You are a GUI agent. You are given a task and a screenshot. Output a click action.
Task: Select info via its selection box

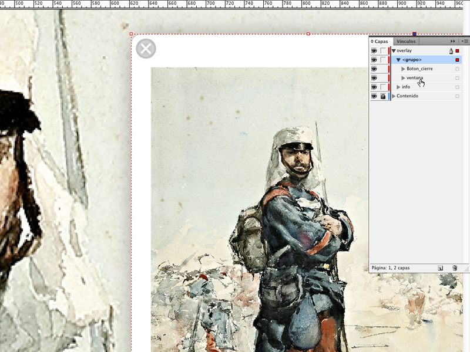(457, 87)
